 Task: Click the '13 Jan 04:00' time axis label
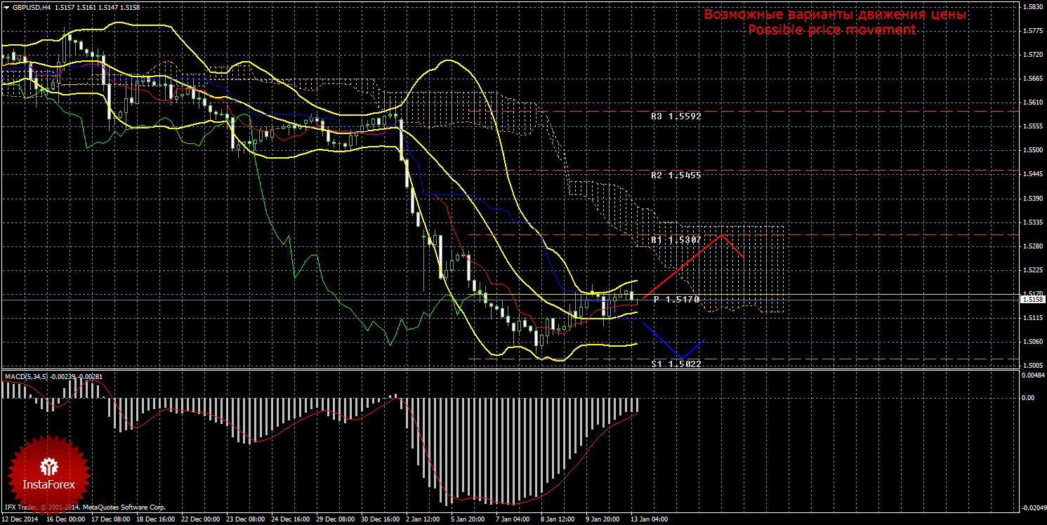[x=650, y=519]
